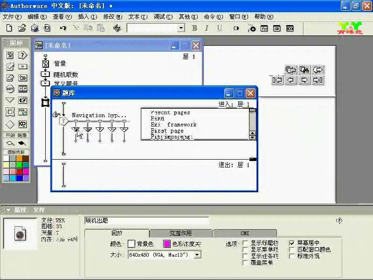
Task: Switch to the 回放 tab
Action: pos(117,233)
